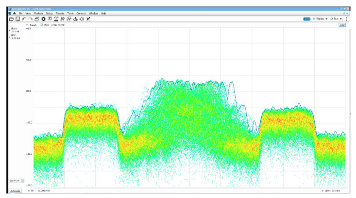Screen dimensions: 356x198
Task: Click the dB/div scale value field
Action: [15, 32]
